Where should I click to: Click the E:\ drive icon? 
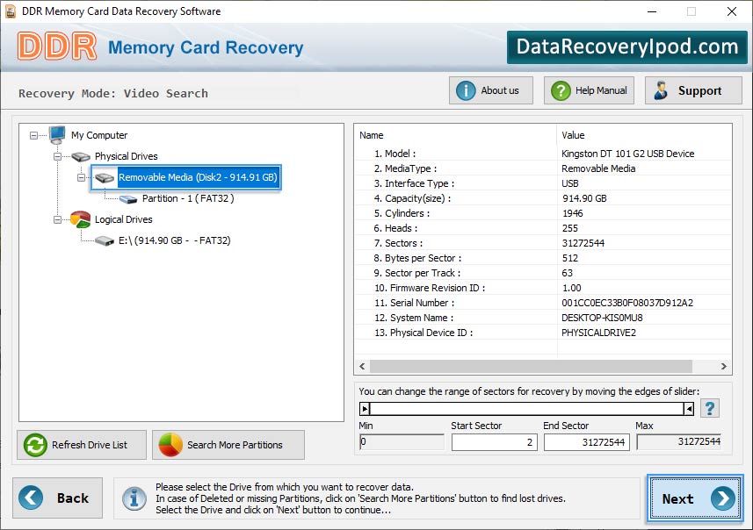click(x=105, y=240)
